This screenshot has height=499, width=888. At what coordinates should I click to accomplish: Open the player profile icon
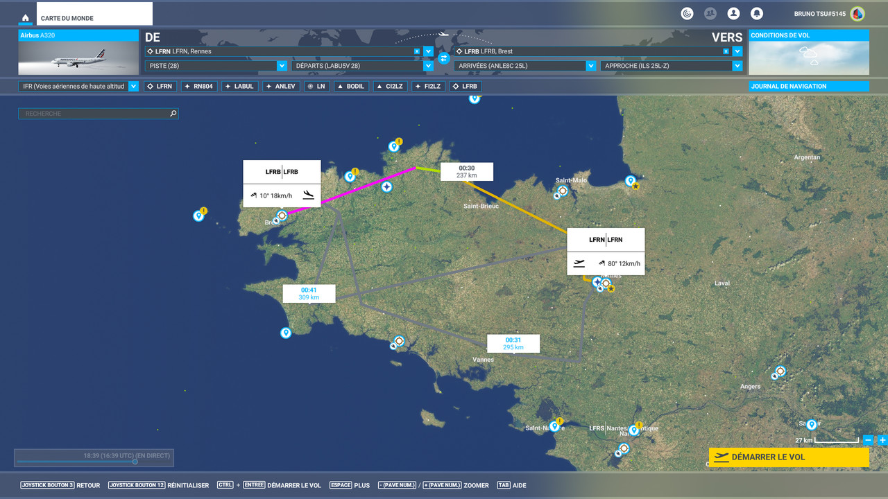(733, 13)
